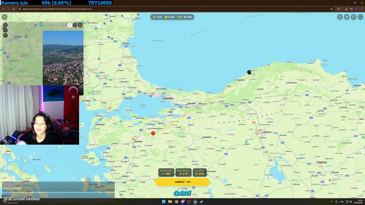
Task: Zoom out on the photo panel
Action: click(x=5, y=30)
